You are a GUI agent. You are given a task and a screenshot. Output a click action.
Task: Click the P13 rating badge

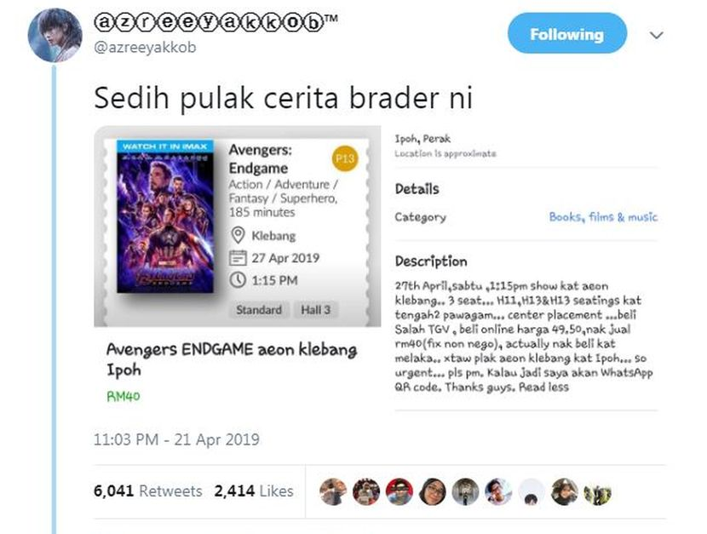(x=345, y=158)
